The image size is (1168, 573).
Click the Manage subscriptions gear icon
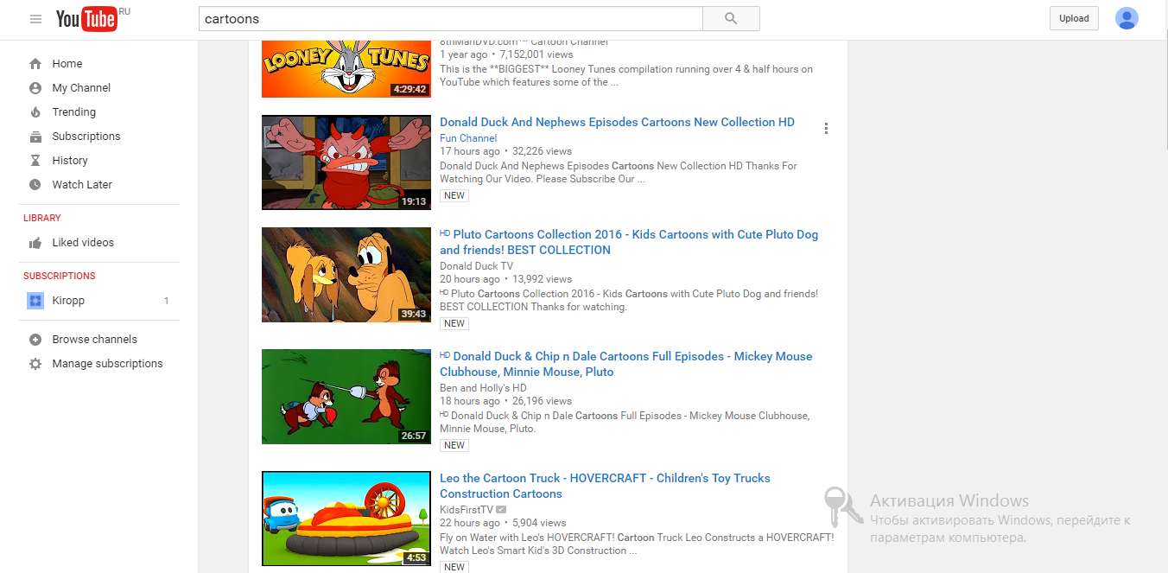click(35, 364)
